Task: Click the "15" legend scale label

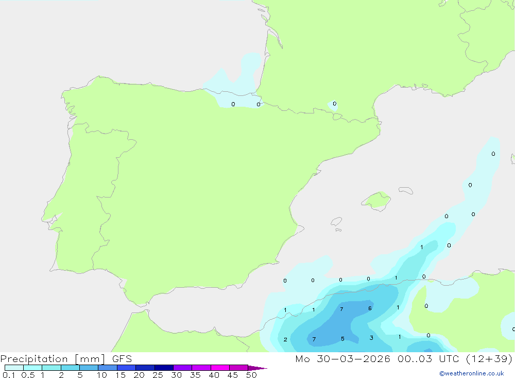Action: pyautogui.click(x=121, y=375)
